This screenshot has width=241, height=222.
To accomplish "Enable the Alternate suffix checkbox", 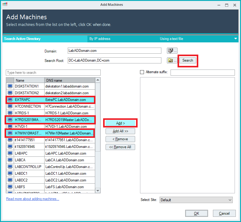I will (142, 72).
